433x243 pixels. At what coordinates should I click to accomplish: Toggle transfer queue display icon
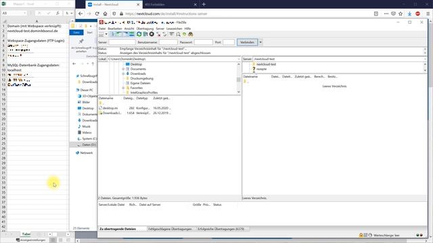pos(131,34)
